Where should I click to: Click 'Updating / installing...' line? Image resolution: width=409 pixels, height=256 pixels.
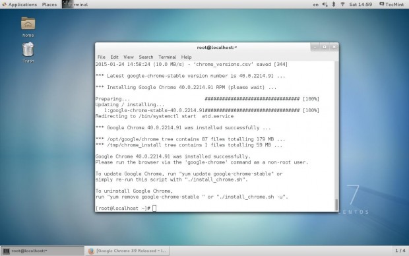(x=130, y=105)
